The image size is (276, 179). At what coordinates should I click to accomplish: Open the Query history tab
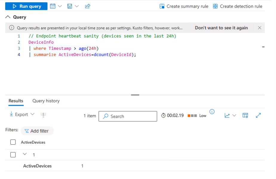pyautogui.click(x=46, y=101)
